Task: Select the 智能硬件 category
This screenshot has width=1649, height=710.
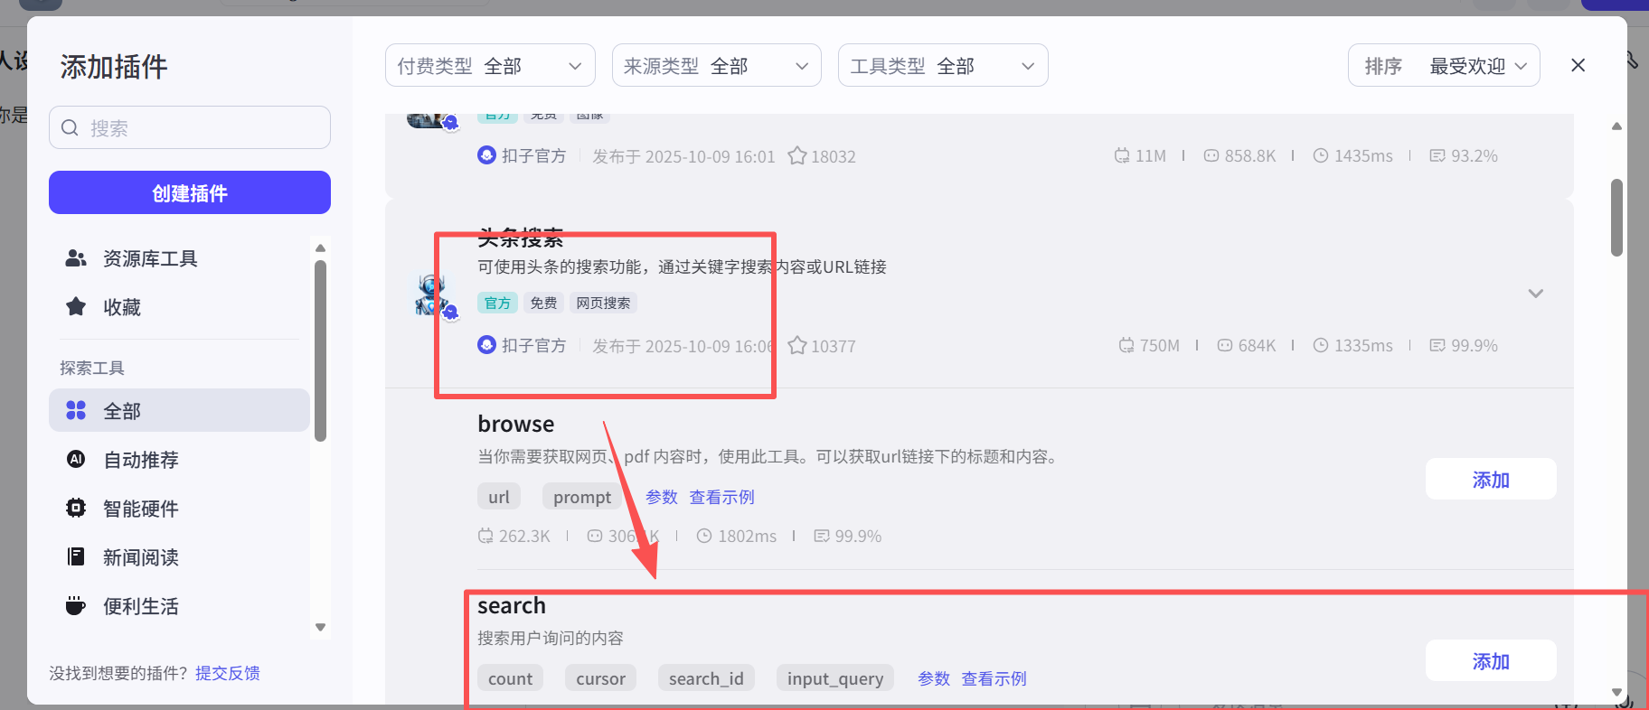Action: (179, 508)
